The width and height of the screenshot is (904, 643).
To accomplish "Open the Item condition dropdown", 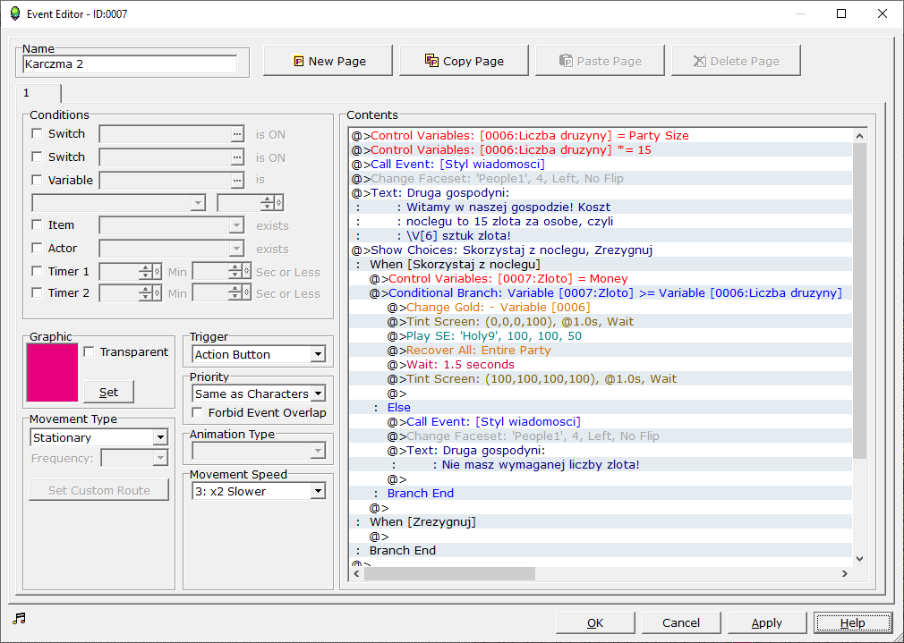I will [172, 225].
